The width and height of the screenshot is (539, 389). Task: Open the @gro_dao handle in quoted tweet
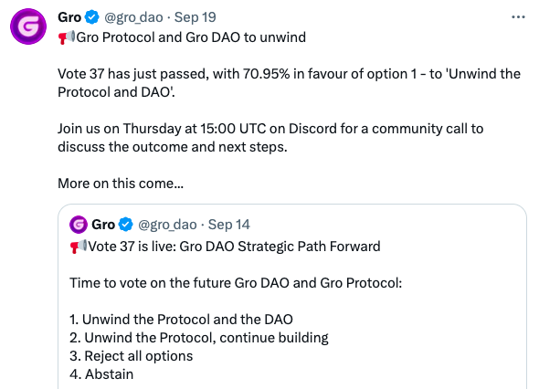(167, 225)
